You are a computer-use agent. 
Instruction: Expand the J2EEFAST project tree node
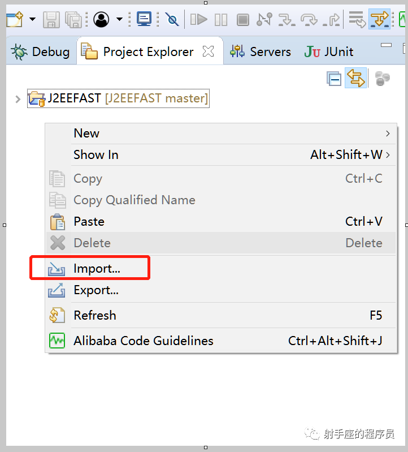coord(18,99)
